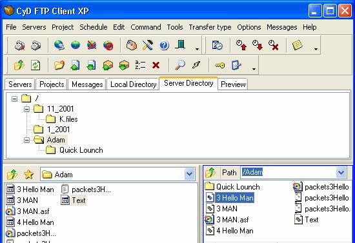Viewport: 355px width, 243px height.
Task: Click the red X delete icon in second toolbar
Action: point(156,65)
